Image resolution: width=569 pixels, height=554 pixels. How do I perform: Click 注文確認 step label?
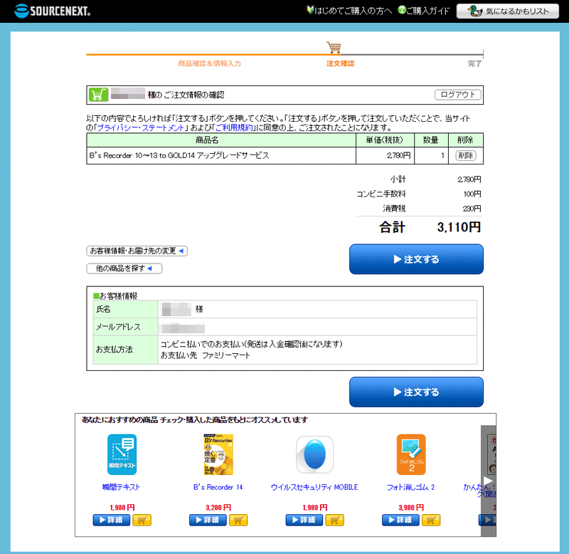click(340, 63)
